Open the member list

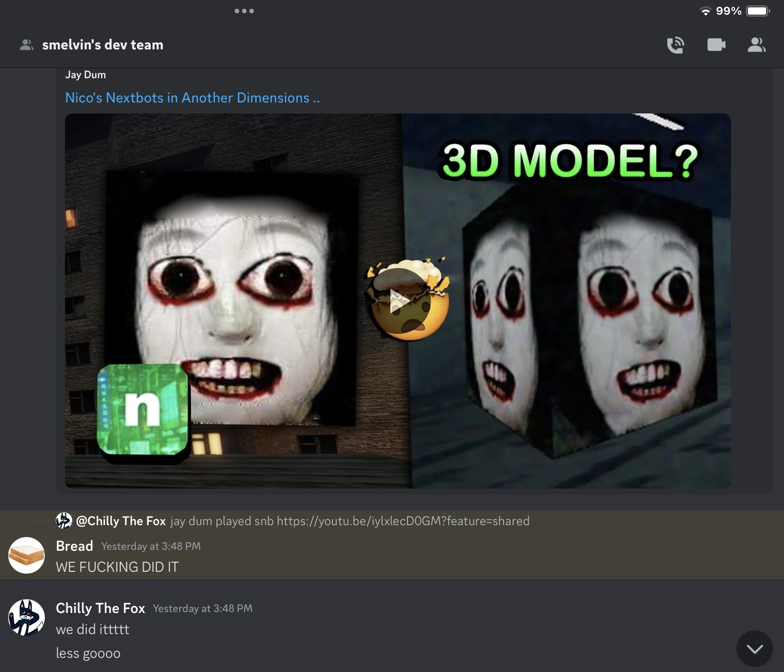tap(756, 44)
